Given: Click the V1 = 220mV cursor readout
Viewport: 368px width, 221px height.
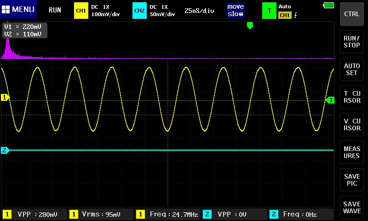Looking at the screenshot, I should coord(23,27).
